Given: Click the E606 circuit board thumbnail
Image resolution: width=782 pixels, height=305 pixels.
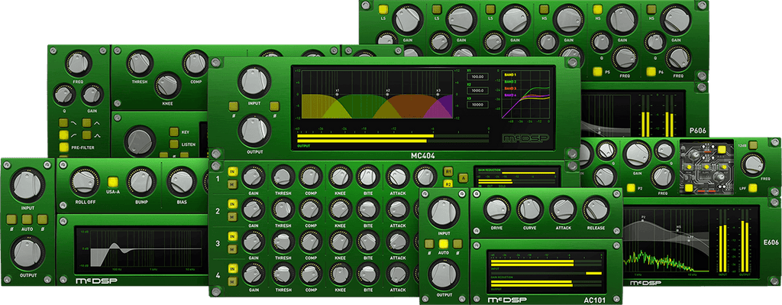Looking at the screenshot, I should coord(706,167).
